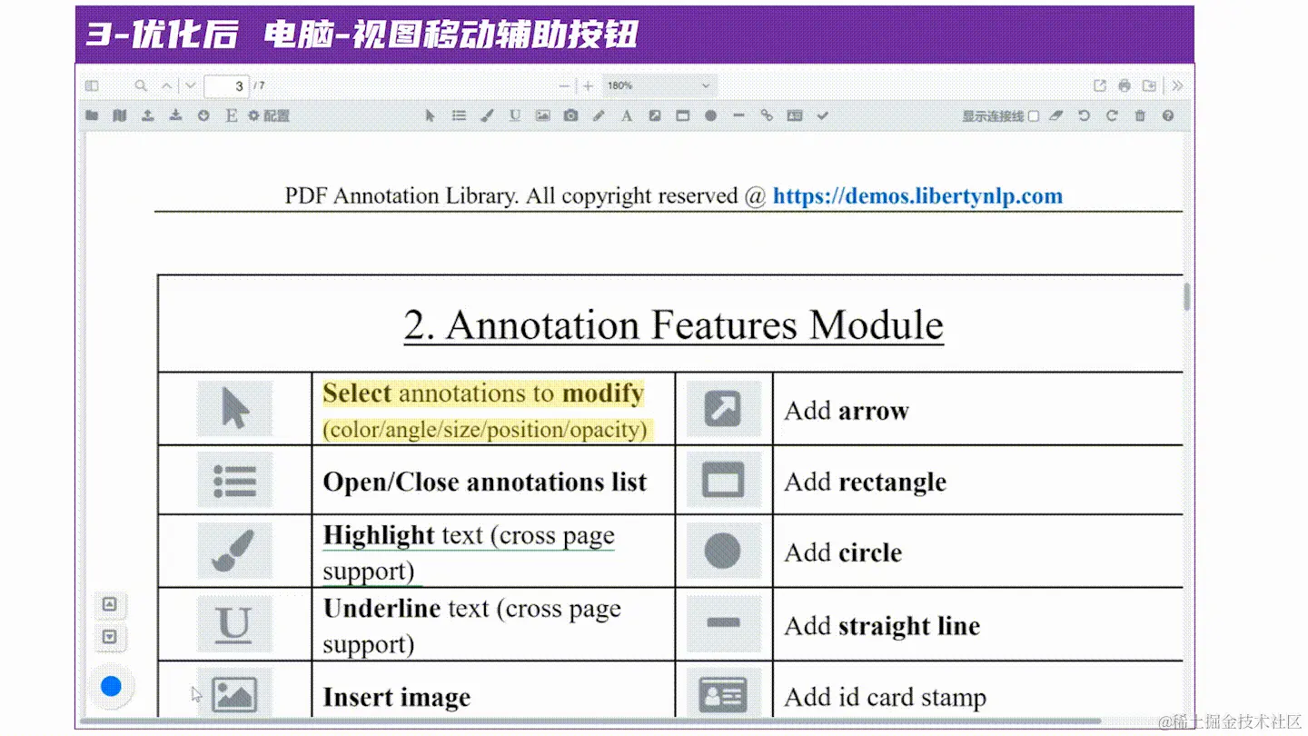Select the highlight brush toolbar tool
1308x736 pixels.
point(487,116)
